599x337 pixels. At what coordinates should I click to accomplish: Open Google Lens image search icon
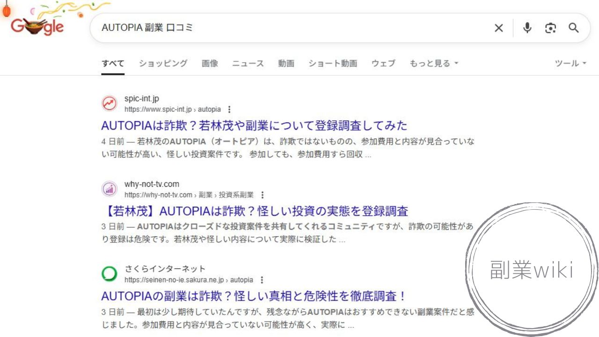[551, 28]
